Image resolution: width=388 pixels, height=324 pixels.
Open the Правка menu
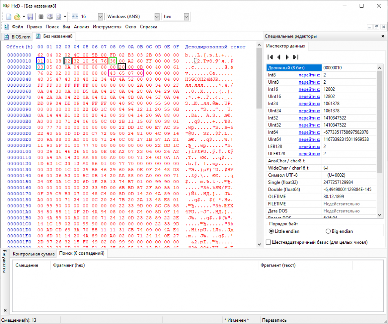click(x=34, y=27)
